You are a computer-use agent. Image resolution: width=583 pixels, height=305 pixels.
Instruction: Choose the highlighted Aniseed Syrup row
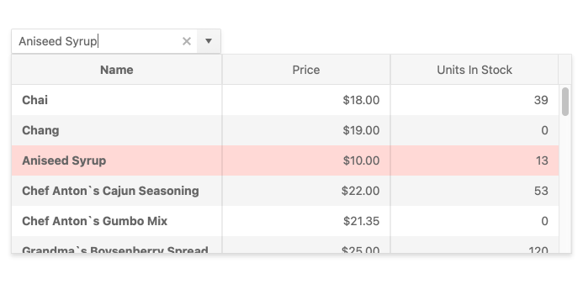click(285, 160)
